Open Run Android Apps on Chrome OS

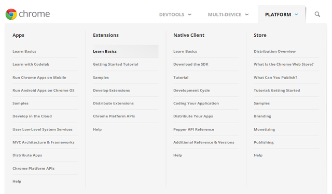44,91
